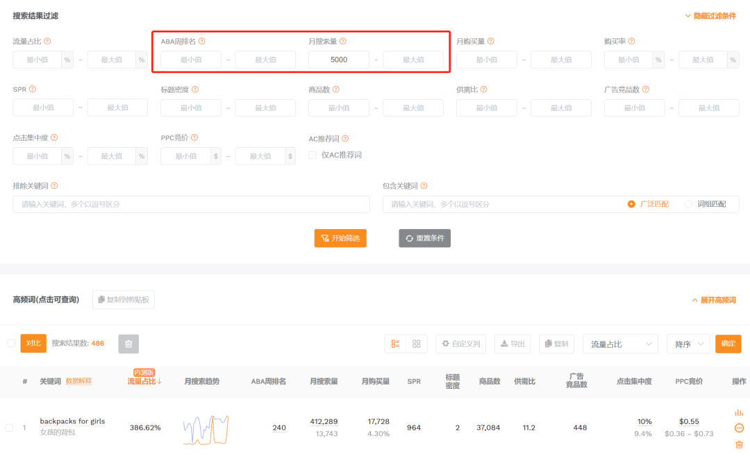
Task: Click help icon next to 广告竞品数 filter
Action: click(x=646, y=90)
